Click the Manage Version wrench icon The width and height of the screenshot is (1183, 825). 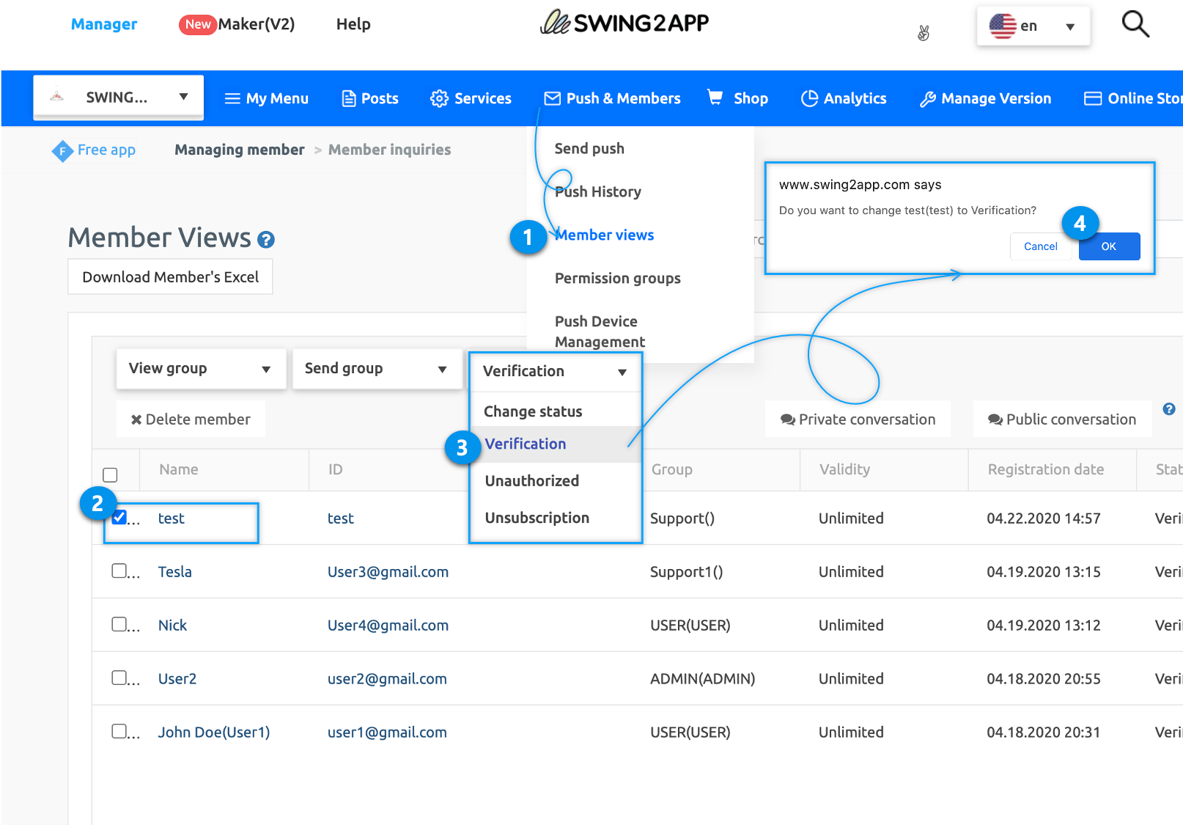pyautogui.click(x=927, y=99)
